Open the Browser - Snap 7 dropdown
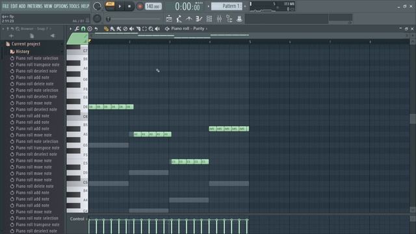 [x=36, y=29]
